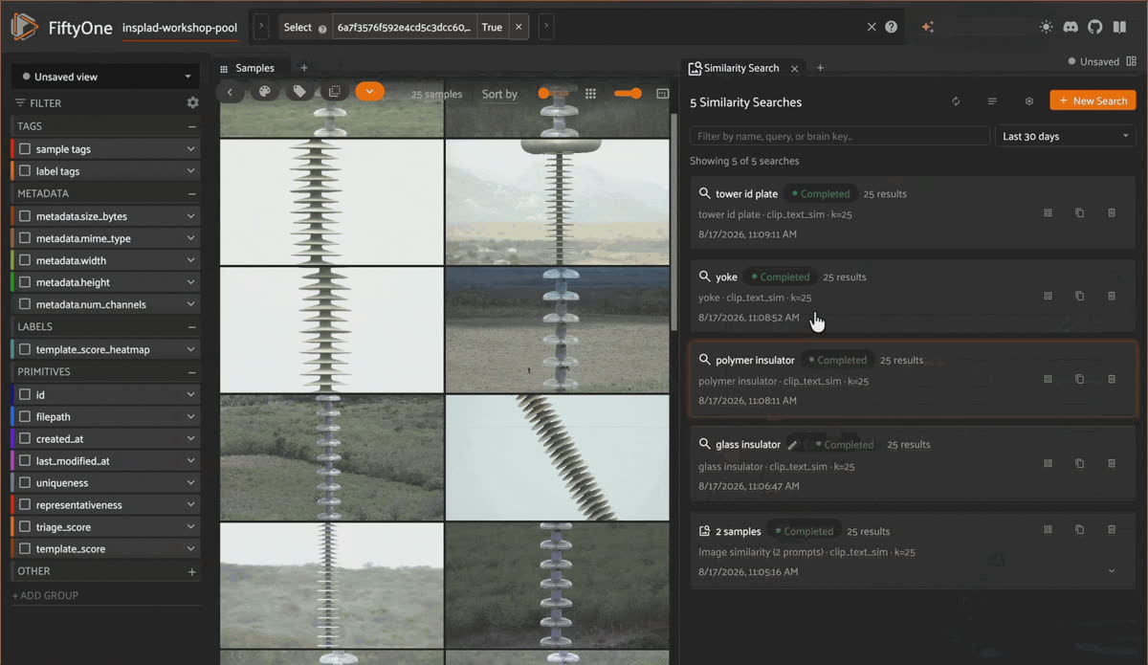Viewport: 1148px width, 665px height.
Task: Expand the label tags filter chevron
Action: point(191,171)
